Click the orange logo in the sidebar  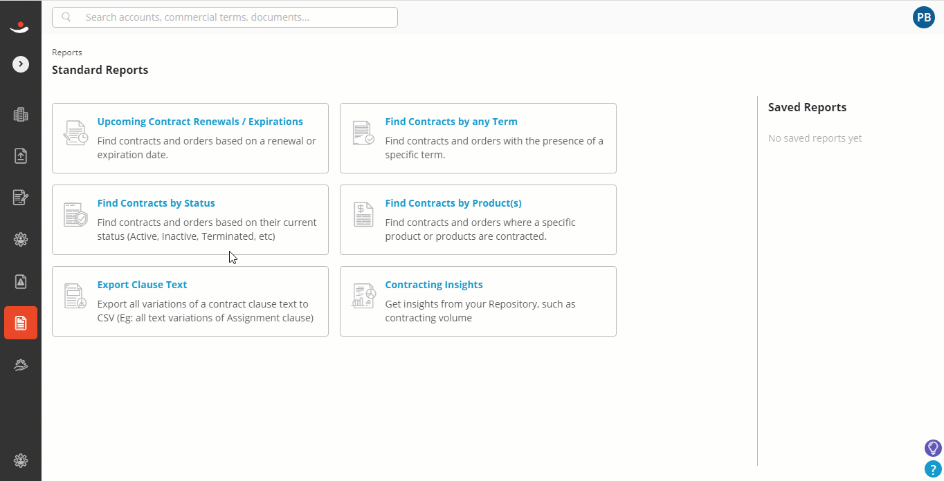[x=20, y=27]
